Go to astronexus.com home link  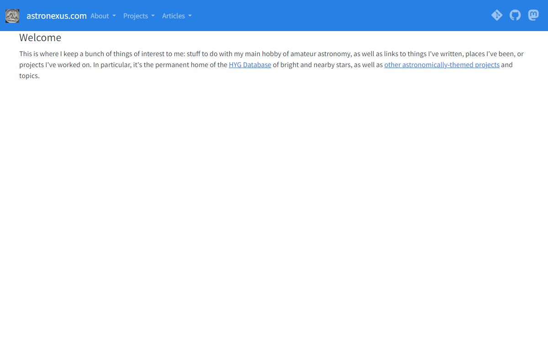pos(57,16)
